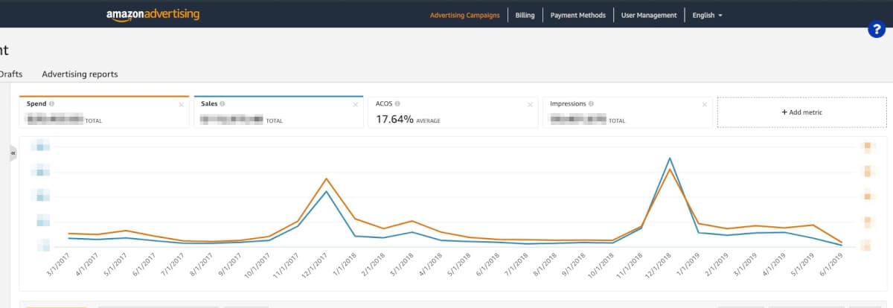This screenshot has height=308, width=893.
Task: Open Advertising Campaigns in top navigation
Action: point(465,15)
